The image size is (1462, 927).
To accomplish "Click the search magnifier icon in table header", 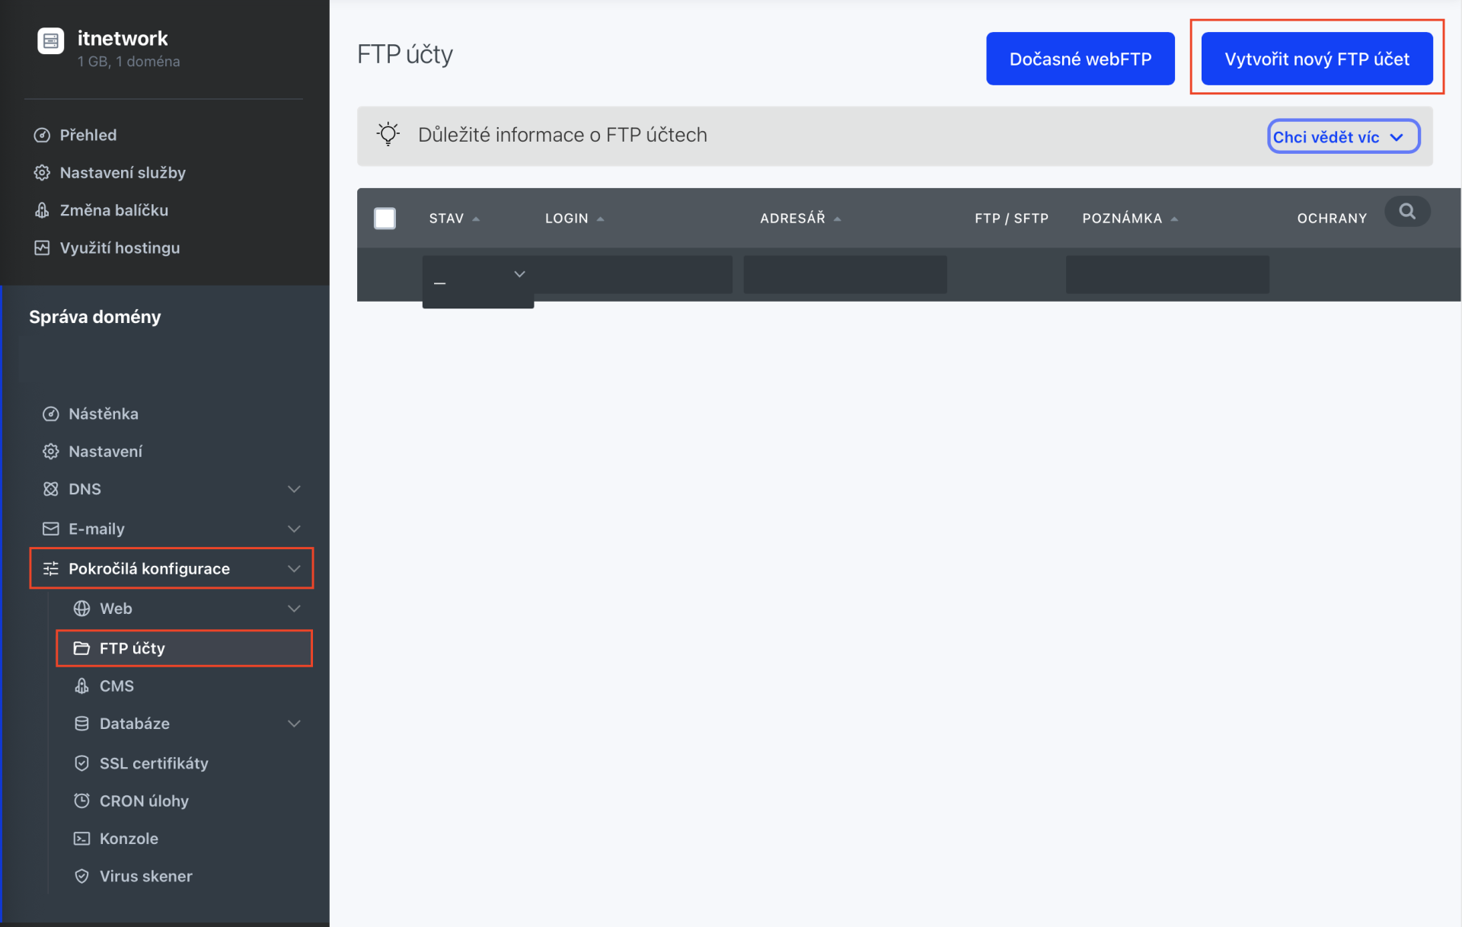I will [1407, 212].
